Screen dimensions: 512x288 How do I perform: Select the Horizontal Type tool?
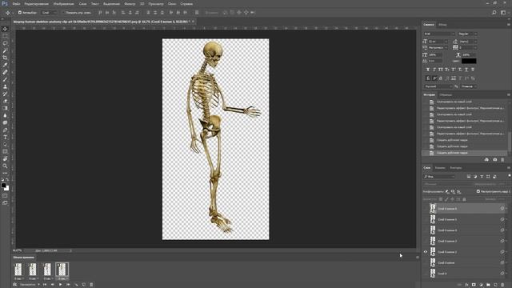[5, 137]
